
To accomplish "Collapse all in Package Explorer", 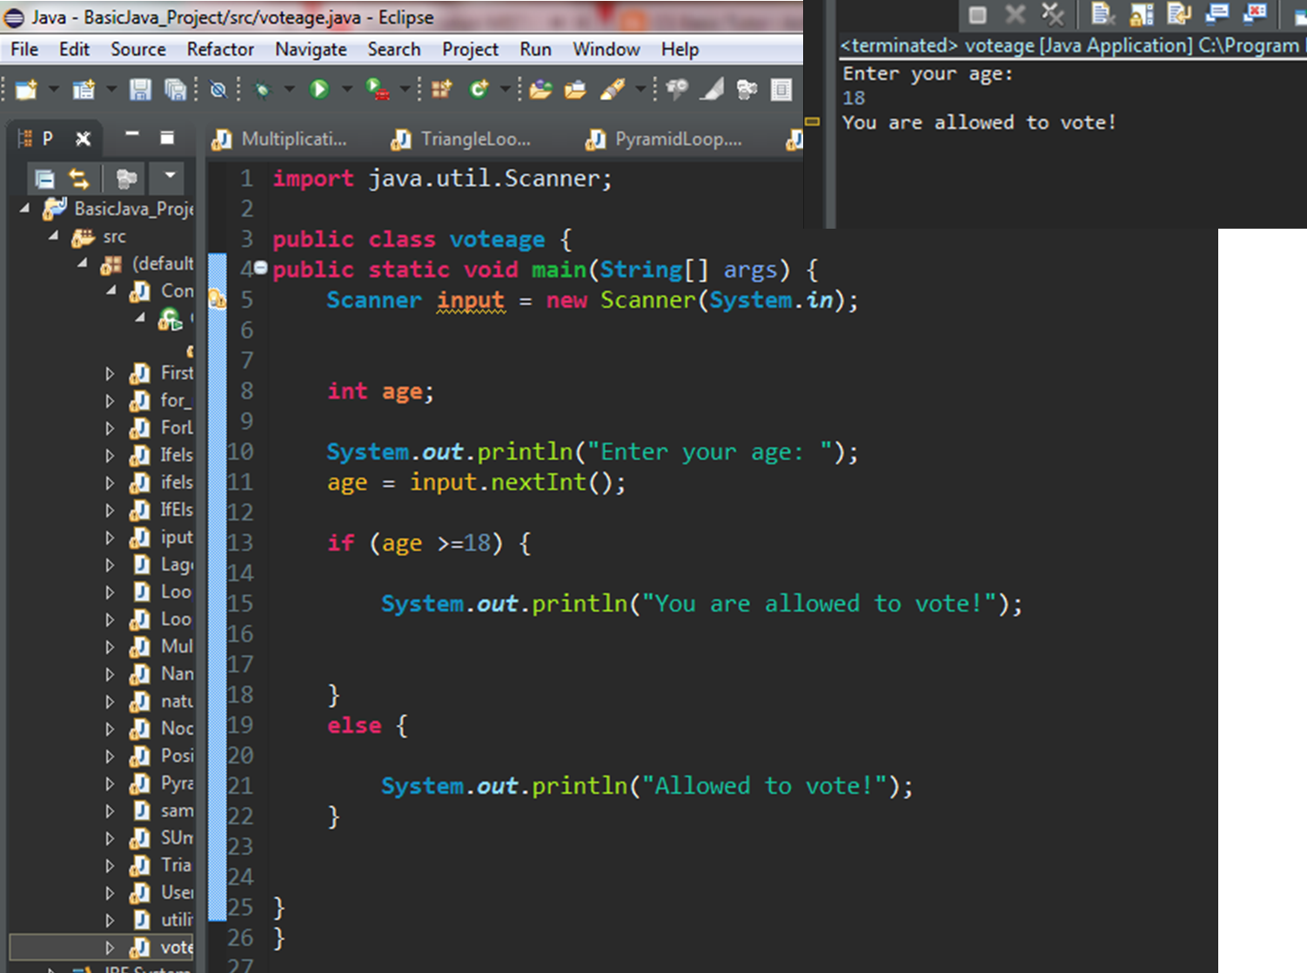I will pyautogui.click(x=44, y=178).
